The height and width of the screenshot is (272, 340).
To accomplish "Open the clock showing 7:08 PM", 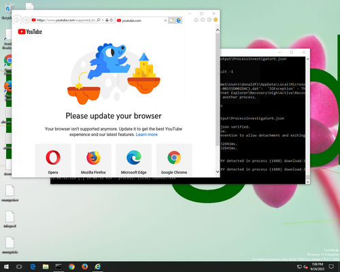I will tap(317, 267).
